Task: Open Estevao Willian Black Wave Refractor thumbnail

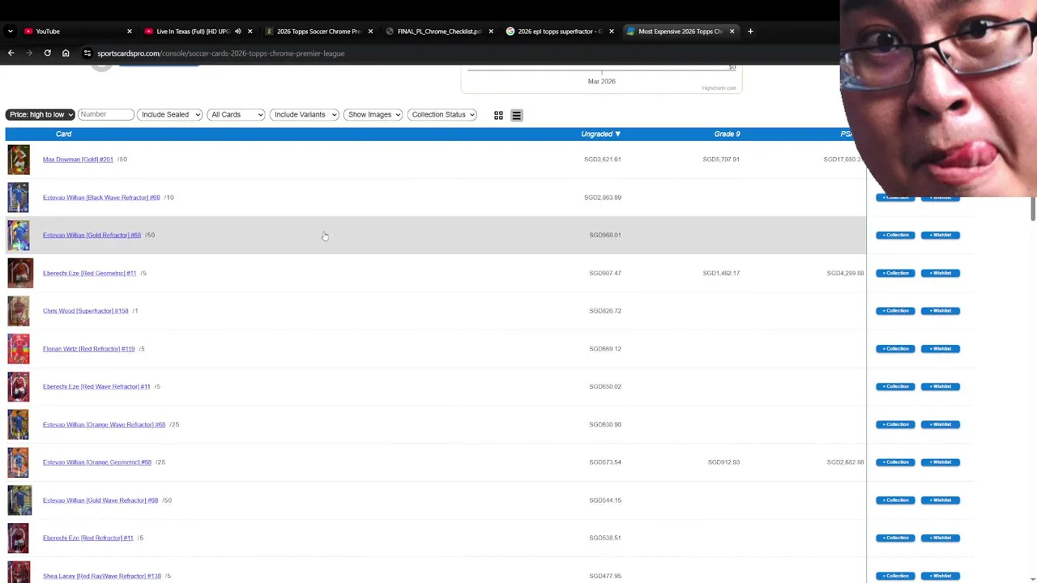Action: (x=19, y=198)
